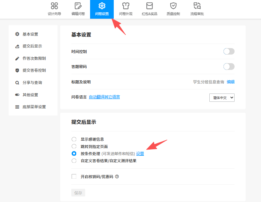This screenshot has width=261, height=202.
Task: Check the 开启核销码/优惠码 checkbox
Action: [74, 177]
